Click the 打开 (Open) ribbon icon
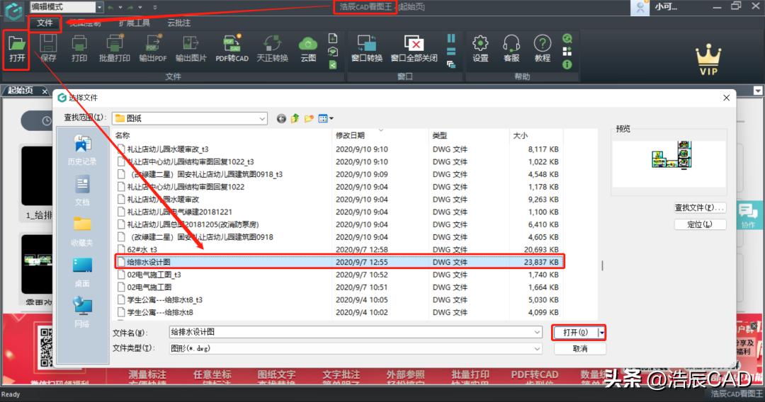Screen dimensions: 765x402 pos(16,50)
